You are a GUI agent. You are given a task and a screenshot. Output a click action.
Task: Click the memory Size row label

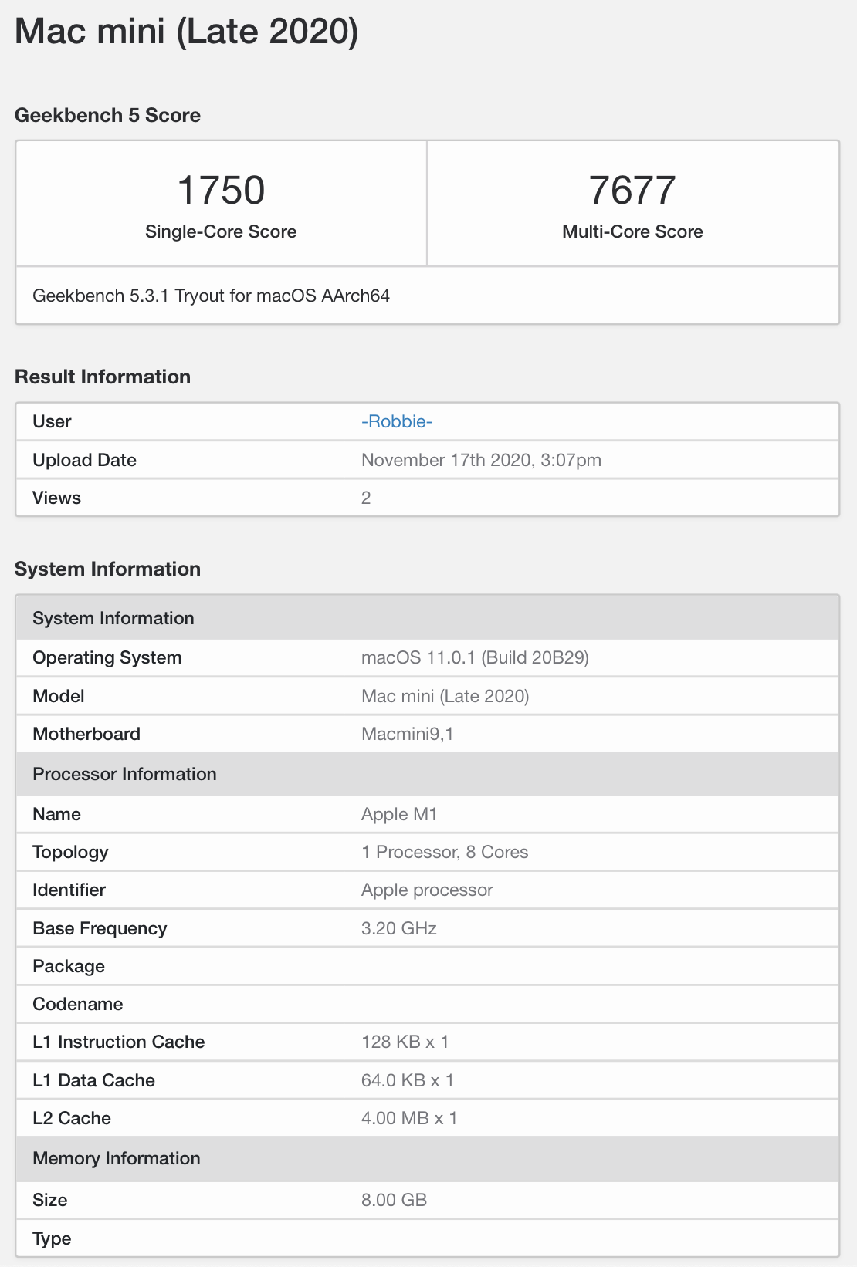tap(49, 1200)
